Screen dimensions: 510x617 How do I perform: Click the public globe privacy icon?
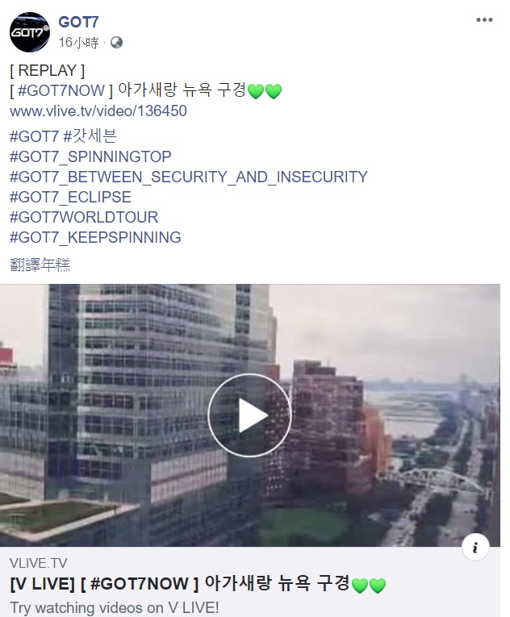(116, 42)
